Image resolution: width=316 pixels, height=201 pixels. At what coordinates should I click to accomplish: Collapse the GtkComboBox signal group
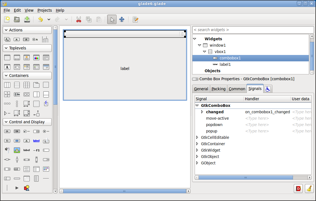(197, 105)
